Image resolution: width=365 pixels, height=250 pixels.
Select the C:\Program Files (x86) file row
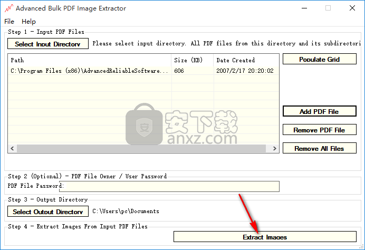coord(143,71)
